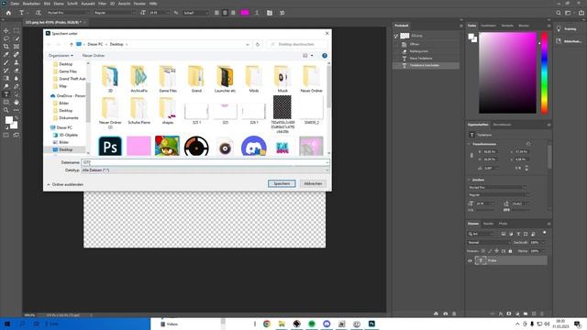Open character panel icon in options bar

pos(270,13)
